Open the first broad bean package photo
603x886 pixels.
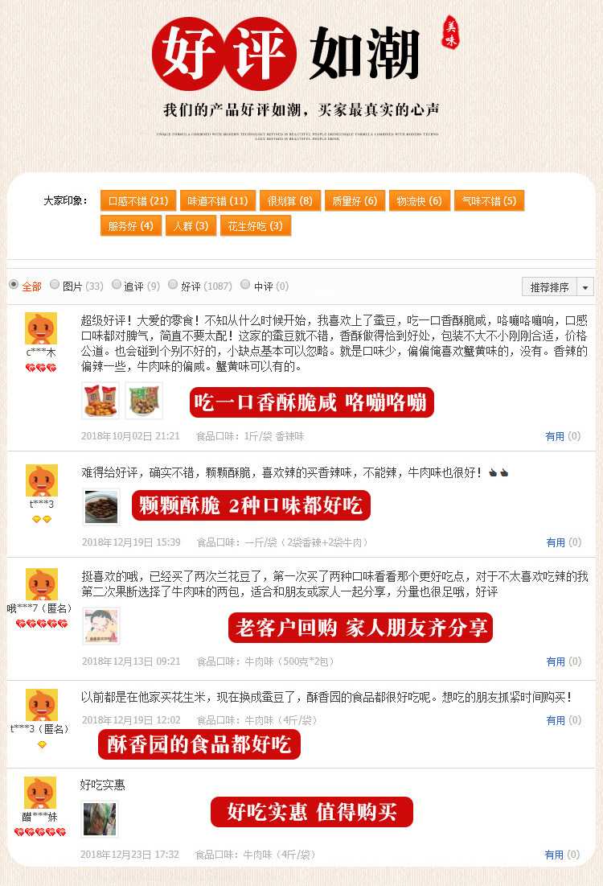[x=100, y=401]
